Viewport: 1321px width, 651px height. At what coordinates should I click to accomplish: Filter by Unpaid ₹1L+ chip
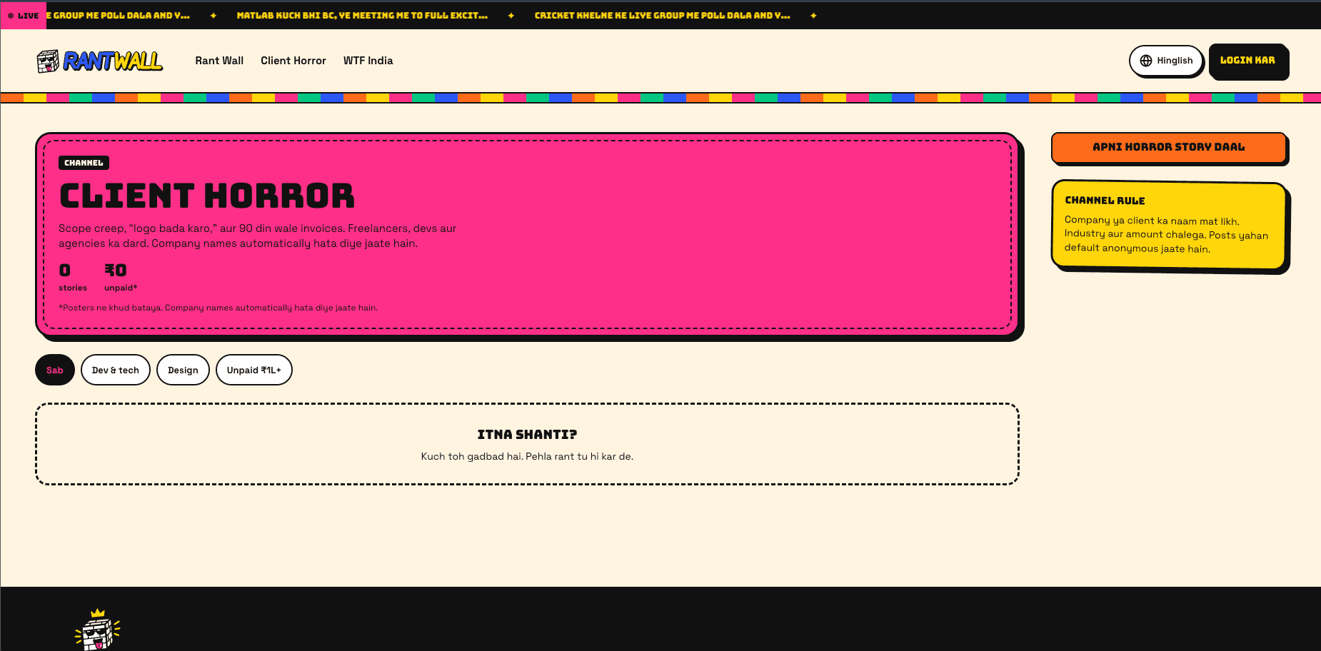pos(254,370)
